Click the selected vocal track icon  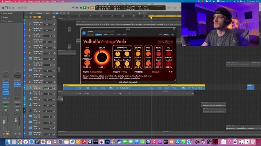pyautogui.click(x=30, y=87)
